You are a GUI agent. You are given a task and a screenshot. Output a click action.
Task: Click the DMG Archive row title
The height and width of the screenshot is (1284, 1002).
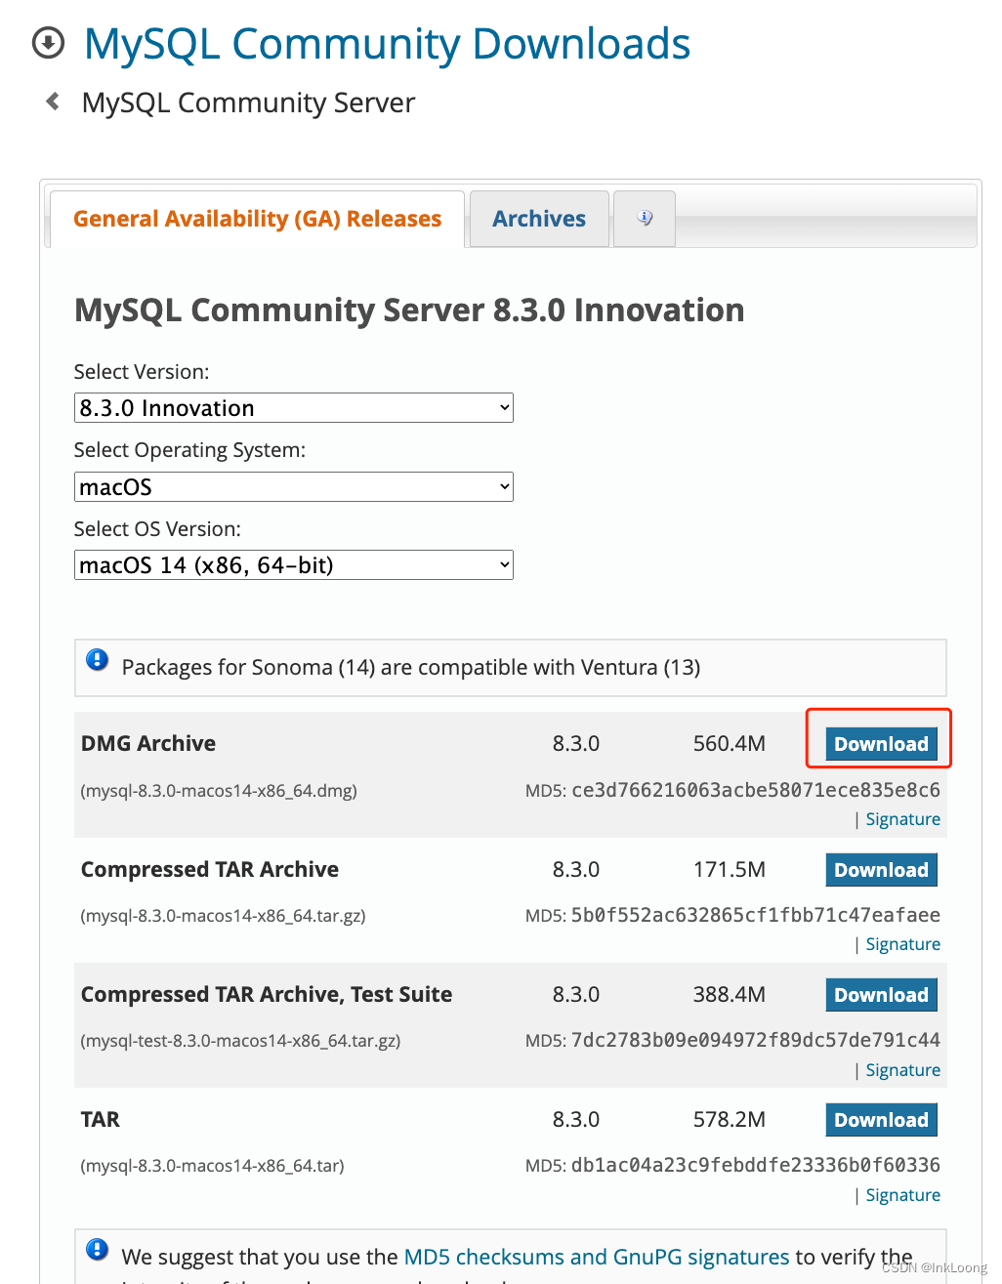148,744
